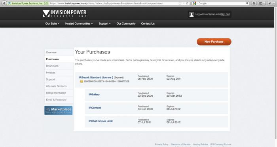Viewport: 277px width, 147px height.
Task: Open Billing Information in the sidebar
Action: coord(59,93)
